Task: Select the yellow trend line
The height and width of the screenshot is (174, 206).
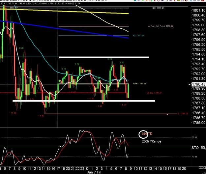Action: (x=64, y=11)
